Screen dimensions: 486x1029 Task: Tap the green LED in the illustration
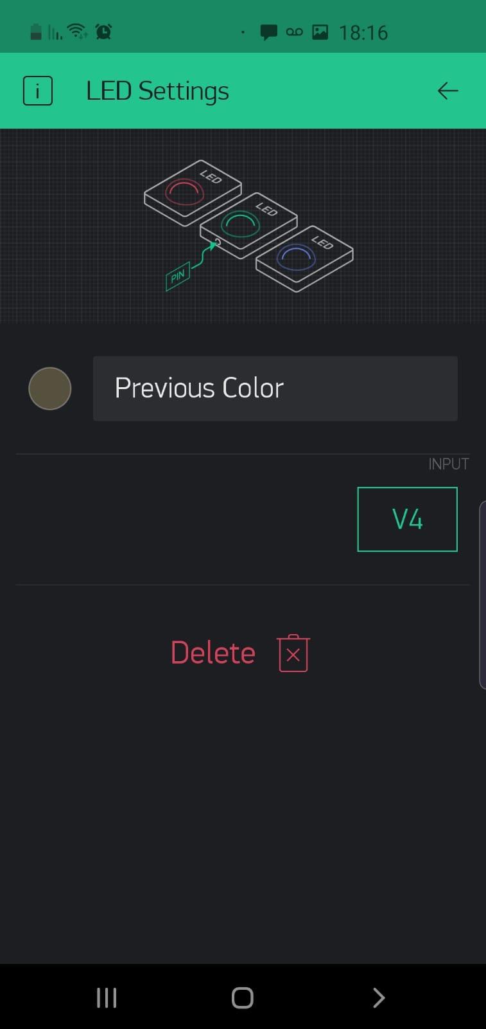tap(241, 224)
